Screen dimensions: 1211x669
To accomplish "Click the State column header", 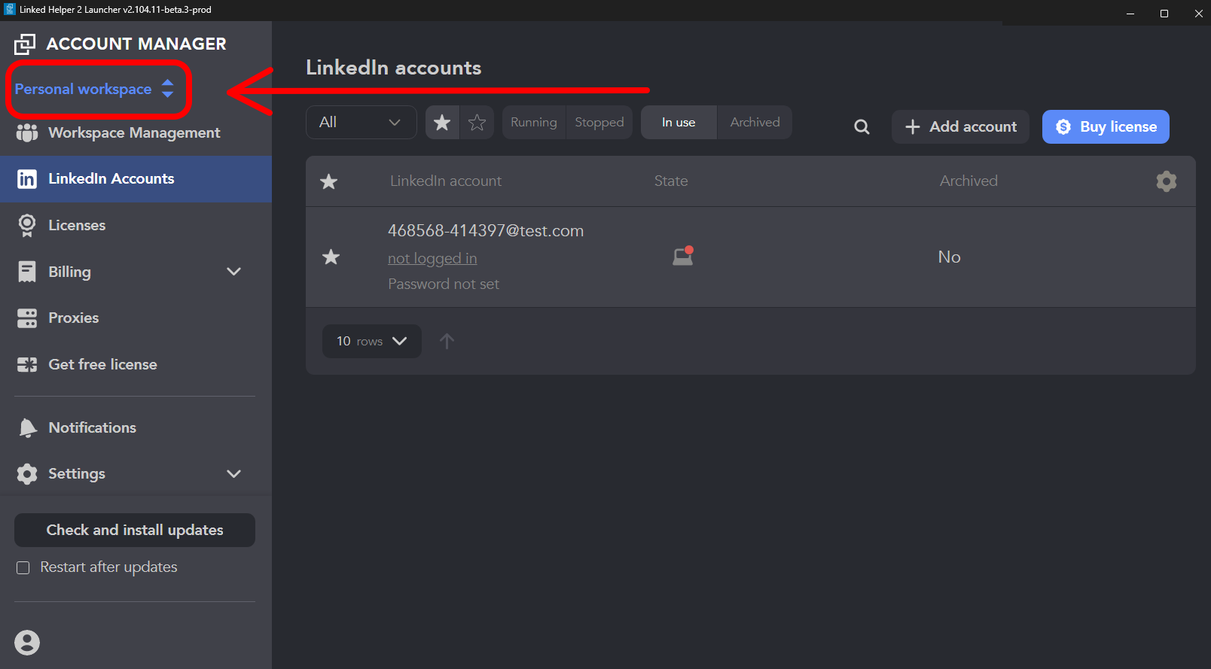I will coord(671,181).
